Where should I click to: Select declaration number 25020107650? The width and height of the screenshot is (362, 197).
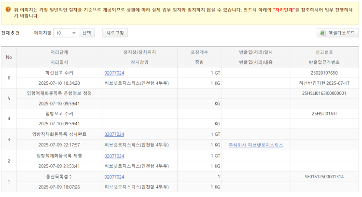click(324, 73)
